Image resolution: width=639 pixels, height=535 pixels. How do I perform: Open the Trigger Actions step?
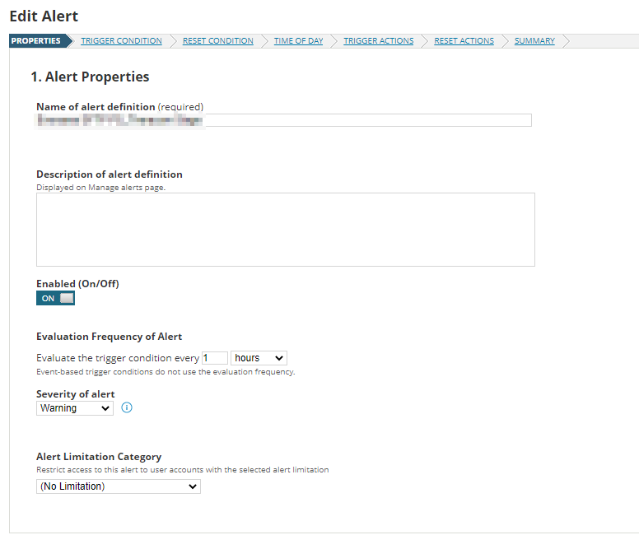(378, 41)
